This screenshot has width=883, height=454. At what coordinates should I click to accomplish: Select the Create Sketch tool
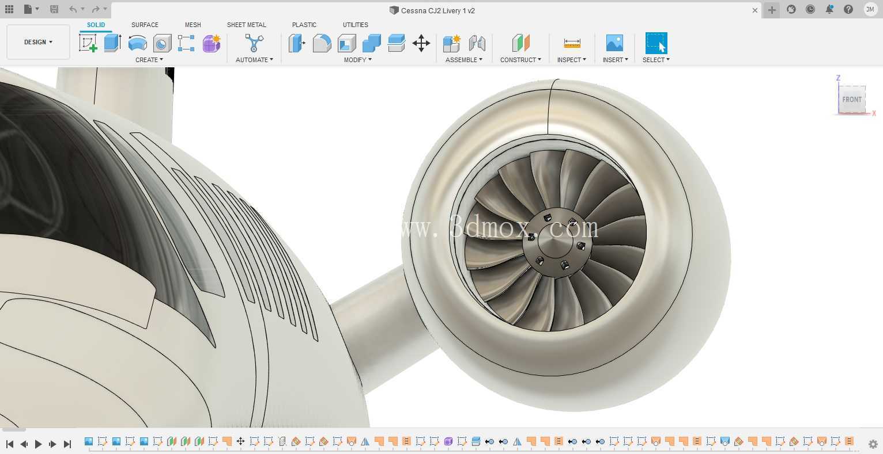point(88,43)
